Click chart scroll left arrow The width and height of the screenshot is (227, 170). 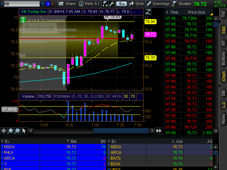pos(31,131)
